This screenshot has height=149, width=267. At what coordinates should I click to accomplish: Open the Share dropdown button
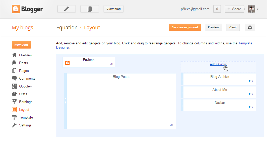coord(234,9)
